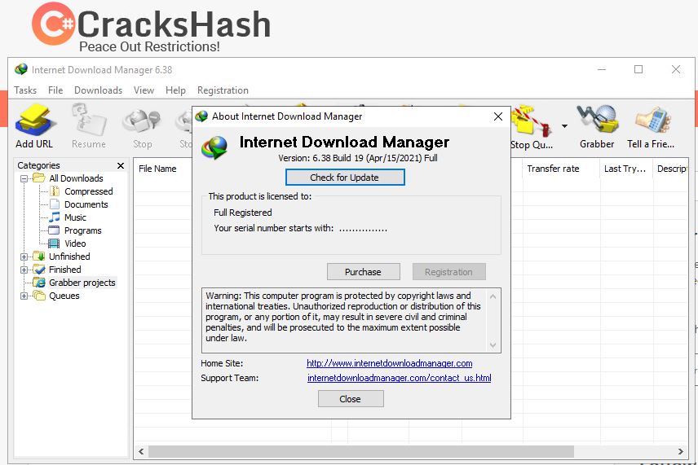Maximize the Internet Download Manager window
This screenshot has height=465, width=698.
(638, 69)
